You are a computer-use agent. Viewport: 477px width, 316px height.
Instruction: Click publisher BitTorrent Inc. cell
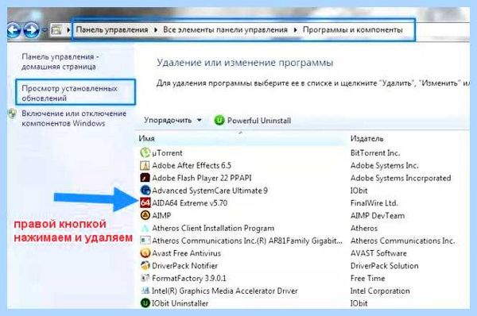tap(375, 152)
